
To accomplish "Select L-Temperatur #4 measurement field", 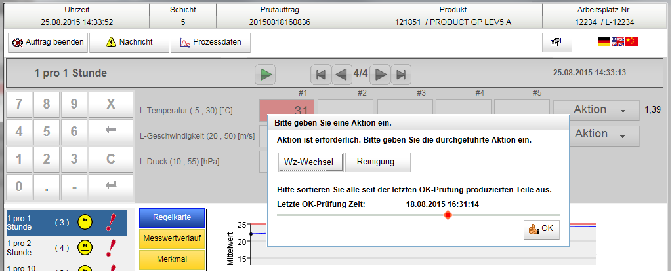I will tap(463, 107).
